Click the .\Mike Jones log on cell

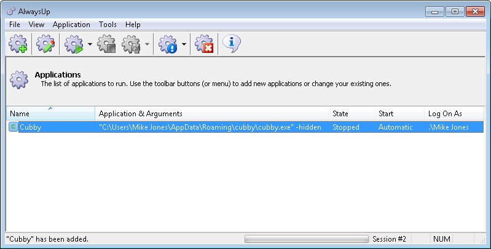pyautogui.click(x=449, y=127)
